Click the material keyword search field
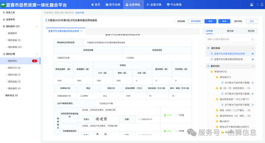Viewport: 265px width, 143px height. [x=228, y=39]
